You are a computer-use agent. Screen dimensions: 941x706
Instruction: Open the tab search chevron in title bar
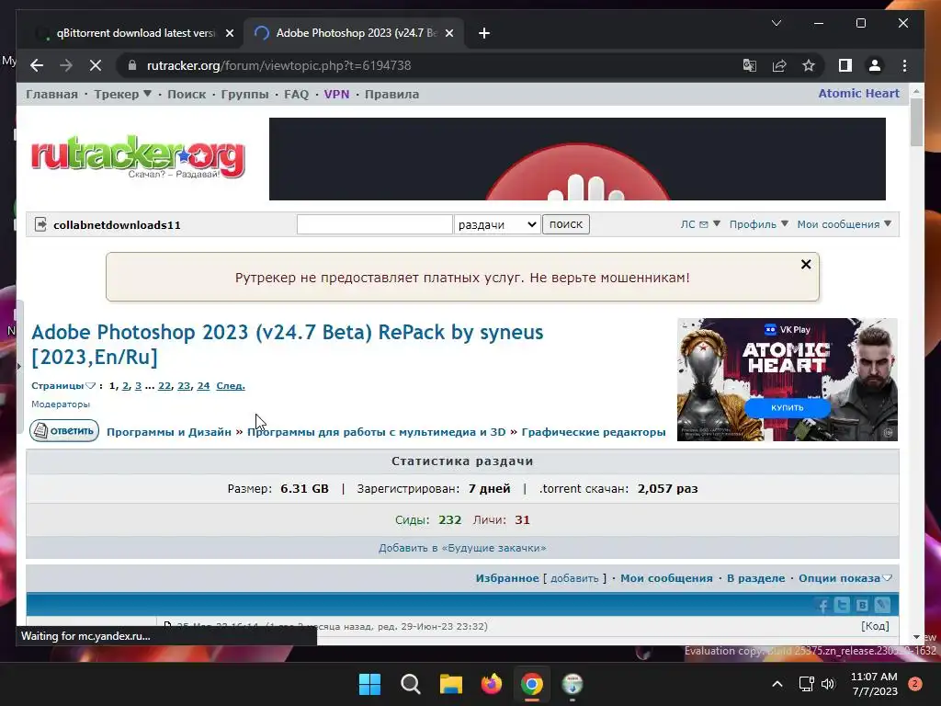point(776,23)
